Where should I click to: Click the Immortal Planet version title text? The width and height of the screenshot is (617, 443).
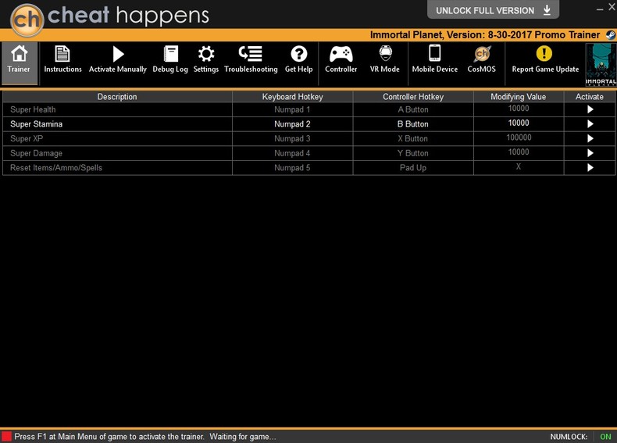pos(485,35)
